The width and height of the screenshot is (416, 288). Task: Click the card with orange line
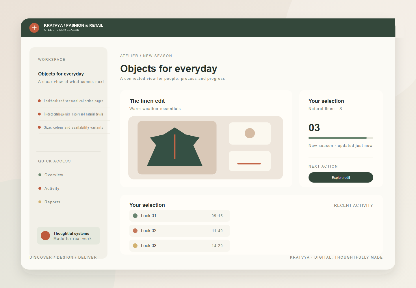pos(250,161)
